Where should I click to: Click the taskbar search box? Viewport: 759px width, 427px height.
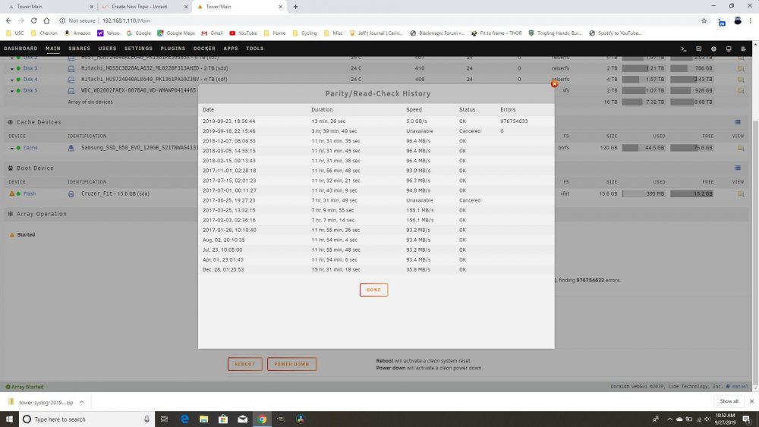pyautogui.click(x=87, y=419)
